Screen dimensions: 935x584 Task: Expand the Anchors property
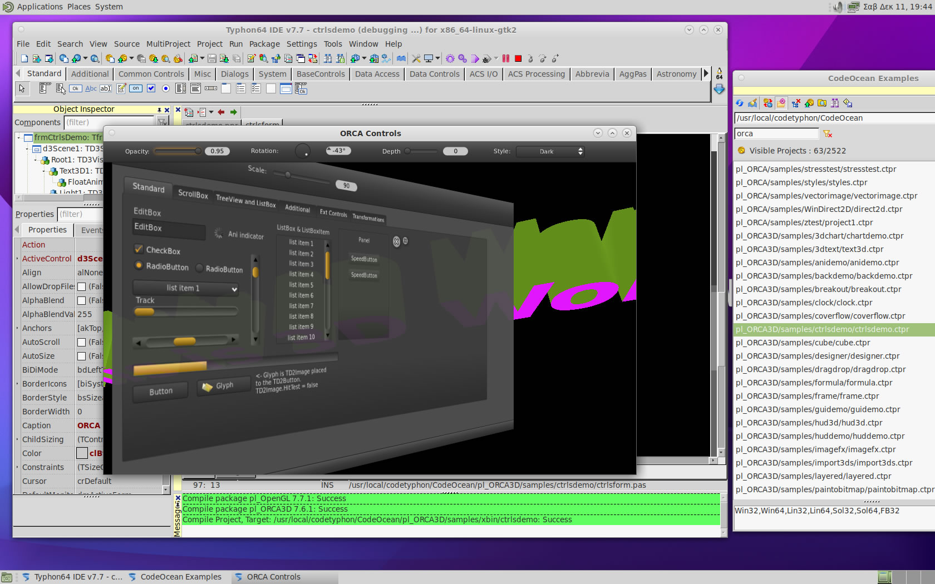18,328
